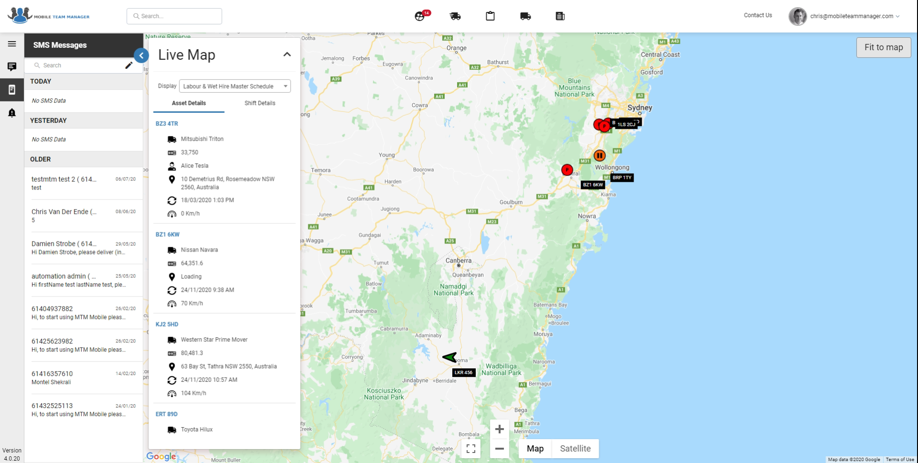Open the document list icon in the top bar

(560, 16)
